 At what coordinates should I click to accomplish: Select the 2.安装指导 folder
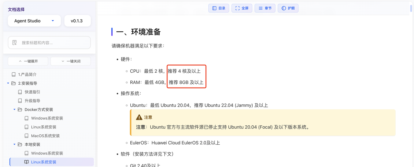[x=27, y=83]
